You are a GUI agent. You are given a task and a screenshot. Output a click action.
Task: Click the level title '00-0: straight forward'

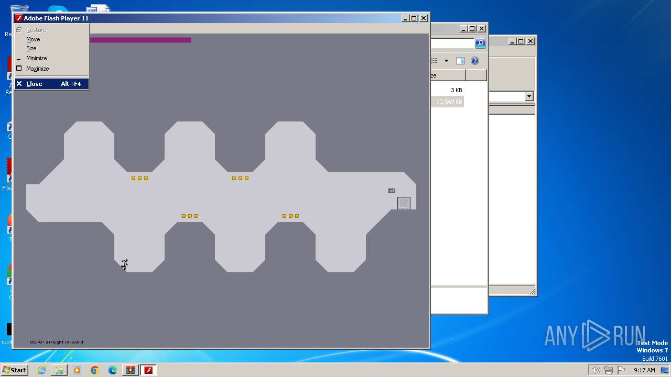pos(57,342)
